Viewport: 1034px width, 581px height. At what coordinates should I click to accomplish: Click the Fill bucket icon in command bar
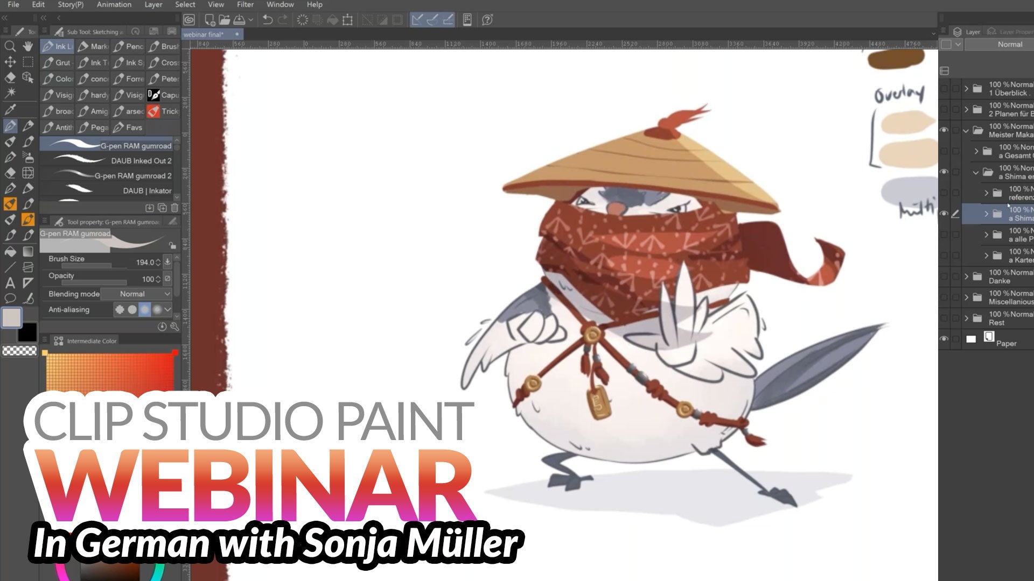[x=332, y=20]
